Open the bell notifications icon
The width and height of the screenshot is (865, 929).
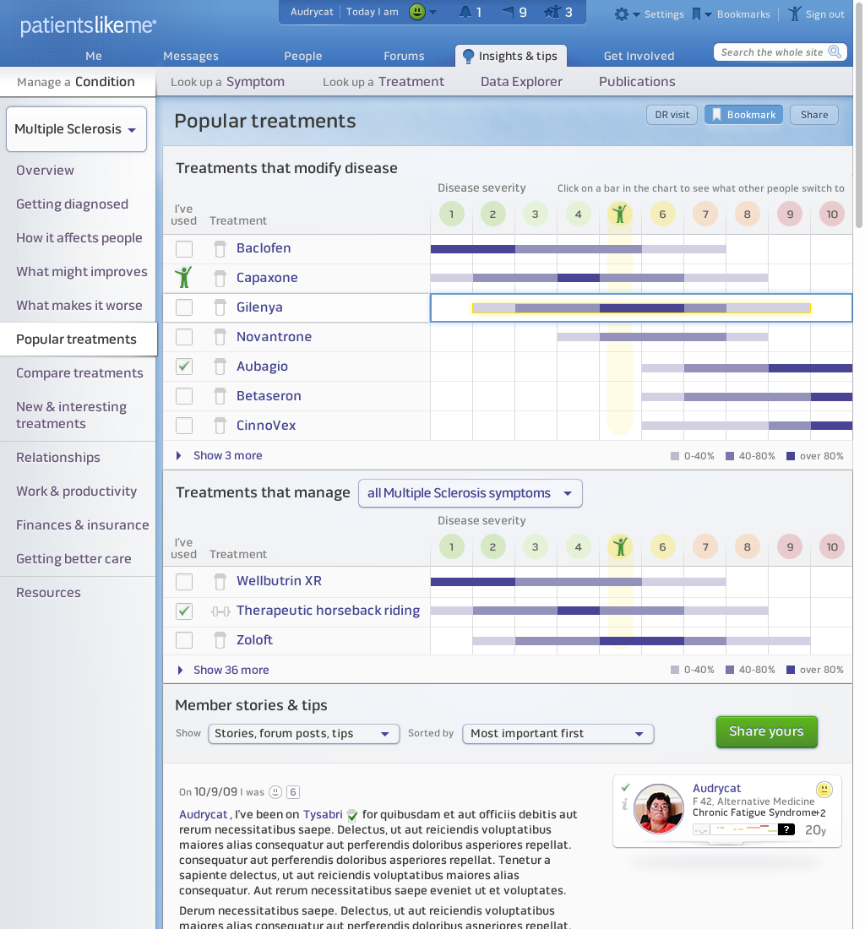(465, 13)
